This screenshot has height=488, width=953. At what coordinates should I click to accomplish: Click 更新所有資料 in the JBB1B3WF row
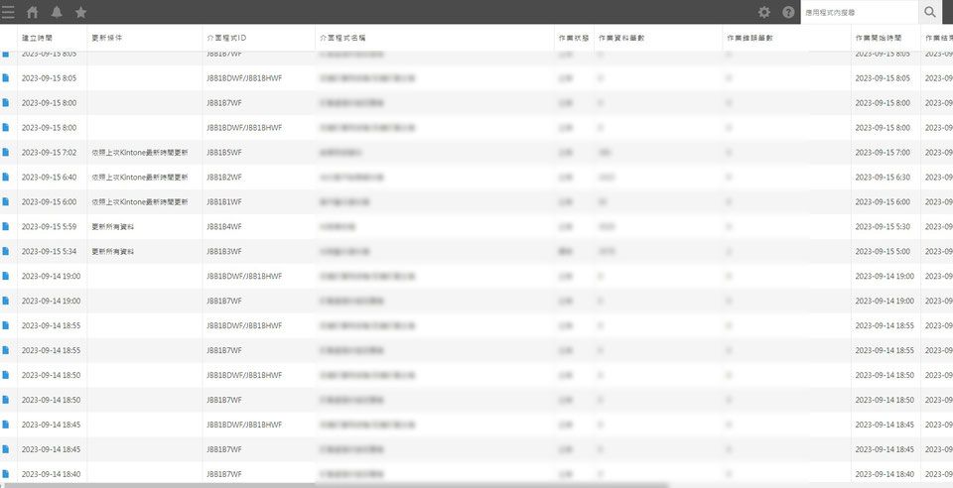[113, 251]
